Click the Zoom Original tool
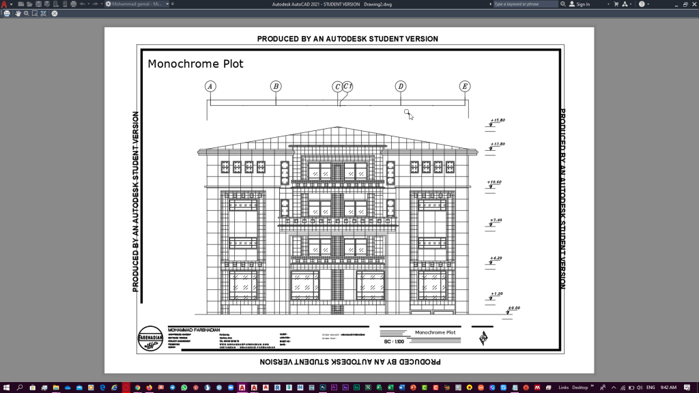This screenshot has width=699, height=393. (44, 13)
